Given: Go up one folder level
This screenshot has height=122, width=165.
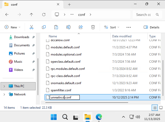Looking at the screenshot, I should [x=32, y=15].
